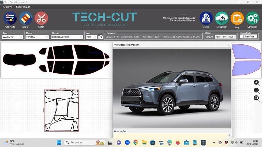262x147 pixels.
Task: Open Firefox from the taskbar
Action: (x=178, y=143)
